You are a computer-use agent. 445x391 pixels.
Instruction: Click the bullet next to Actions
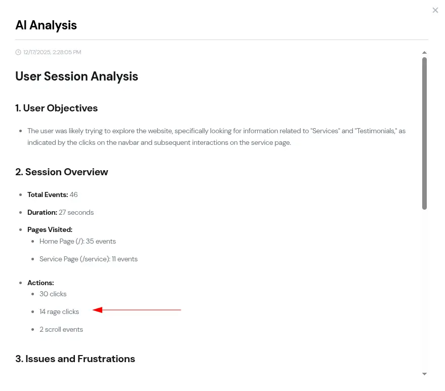pyautogui.click(x=20, y=283)
